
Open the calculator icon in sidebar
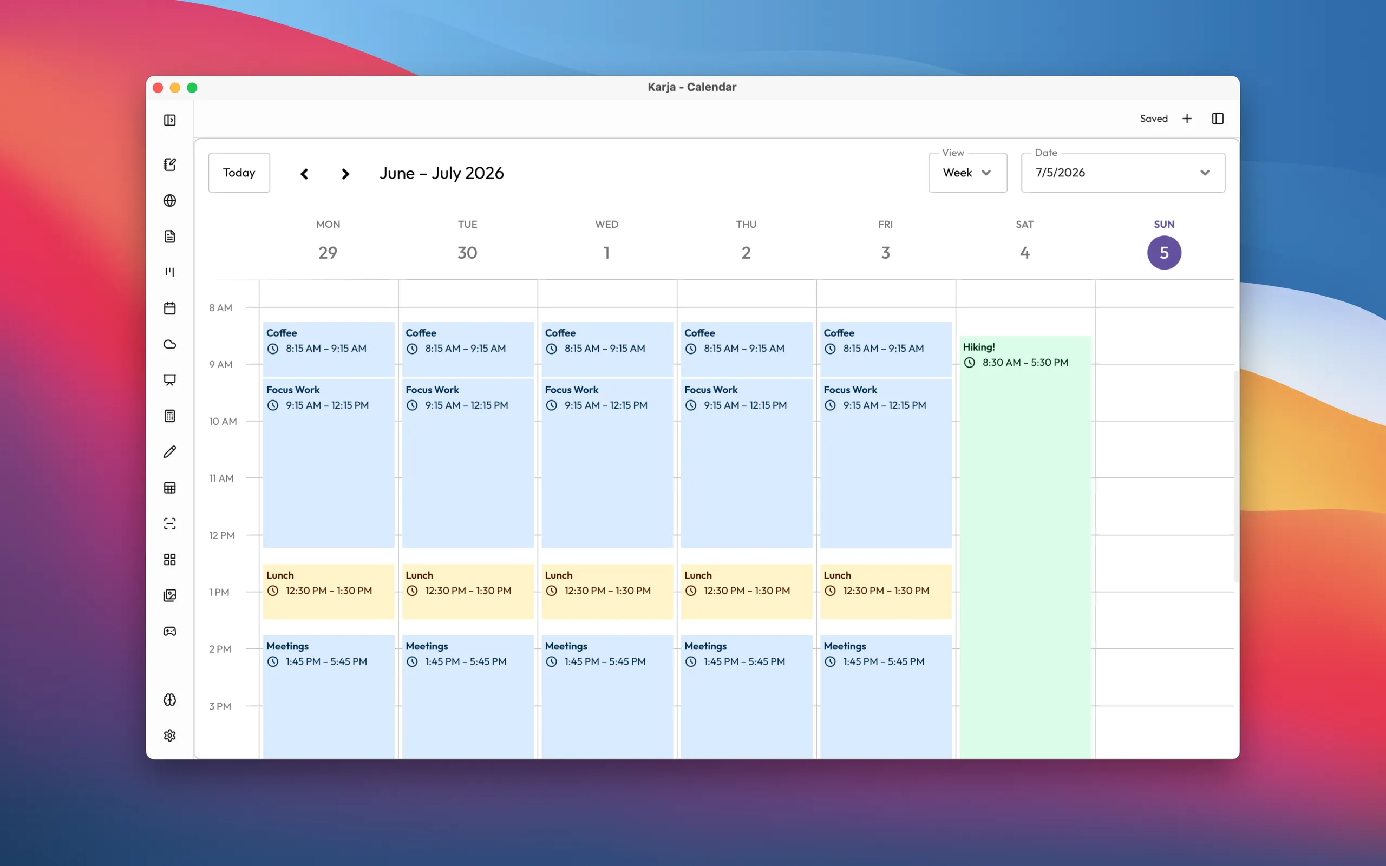click(x=169, y=416)
